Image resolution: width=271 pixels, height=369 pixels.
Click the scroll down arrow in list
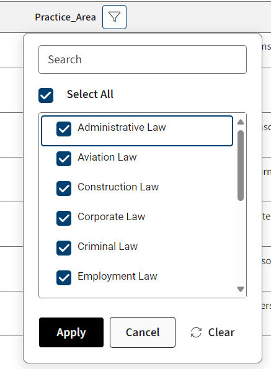241,289
